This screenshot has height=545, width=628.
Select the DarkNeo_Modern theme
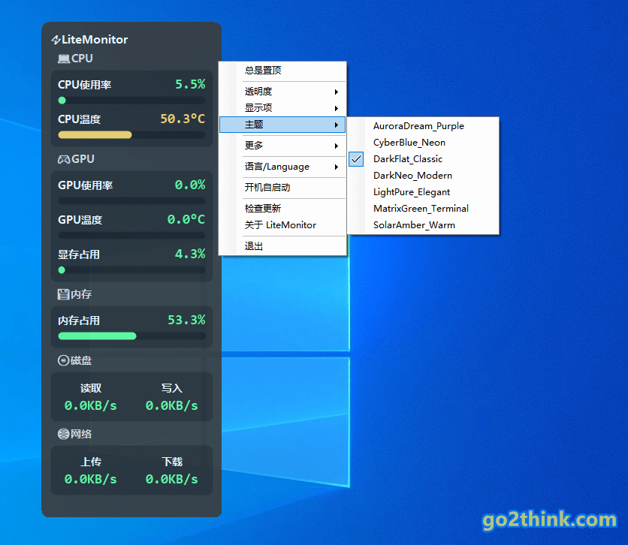423,176
